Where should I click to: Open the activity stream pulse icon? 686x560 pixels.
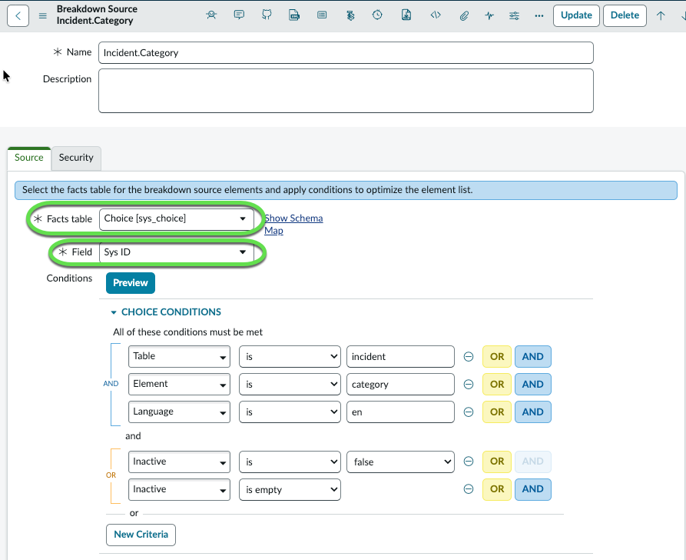(x=489, y=16)
